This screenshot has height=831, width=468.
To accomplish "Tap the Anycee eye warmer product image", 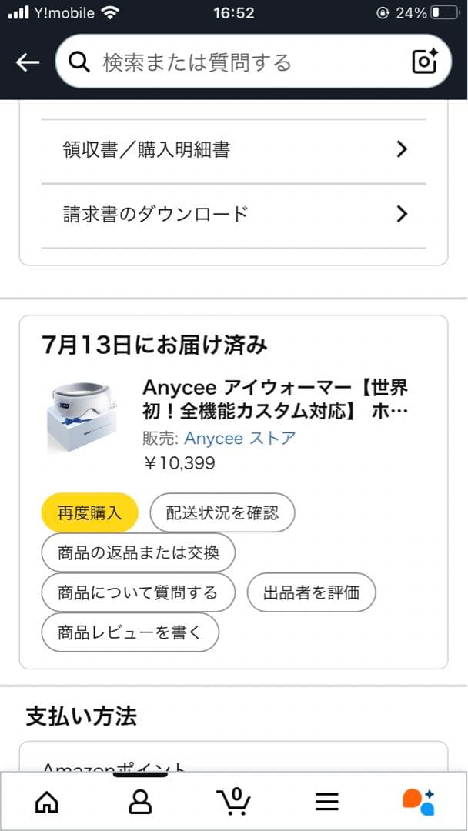I will coord(83,415).
